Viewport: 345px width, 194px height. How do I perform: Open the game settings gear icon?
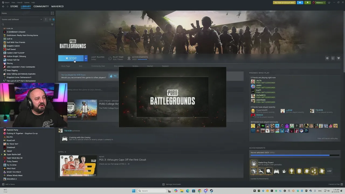click(327, 58)
